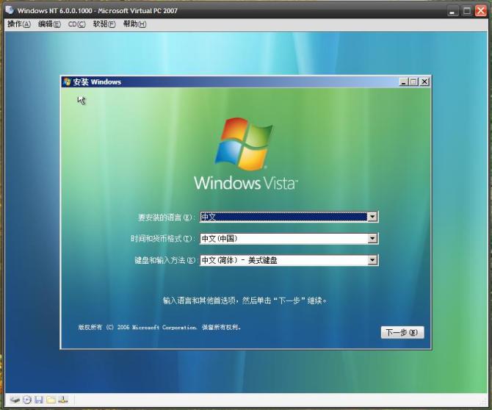Click the CD drive status icon
The image size is (492, 410).
(x=27, y=400)
